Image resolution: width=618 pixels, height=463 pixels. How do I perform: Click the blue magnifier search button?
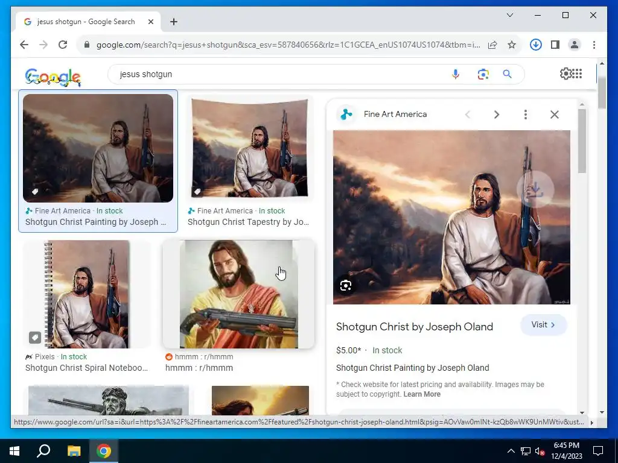(x=507, y=74)
